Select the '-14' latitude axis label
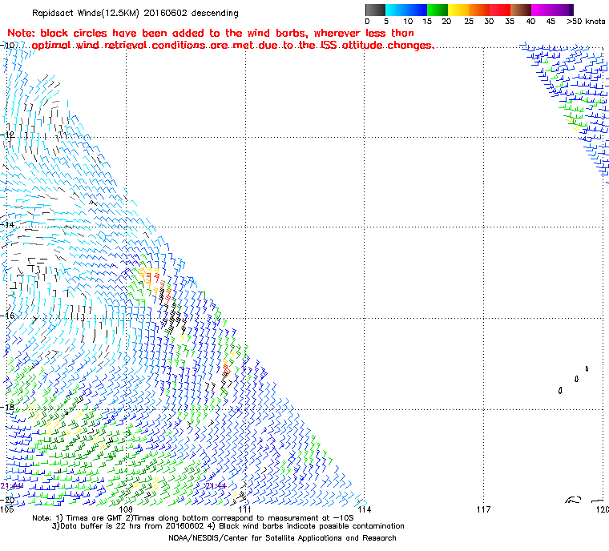This screenshot has width=609, height=551. [x=7, y=224]
